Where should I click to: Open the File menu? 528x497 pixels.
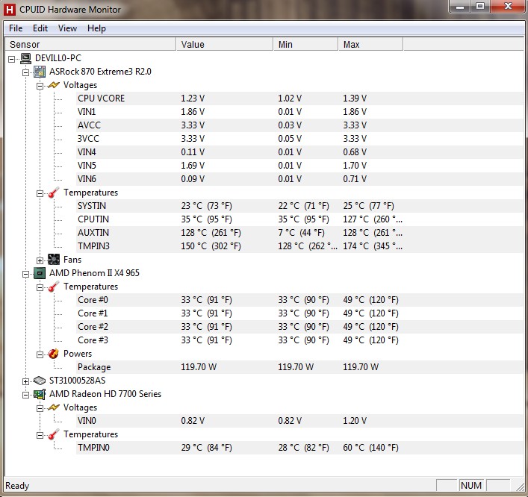[x=16, y=28]
